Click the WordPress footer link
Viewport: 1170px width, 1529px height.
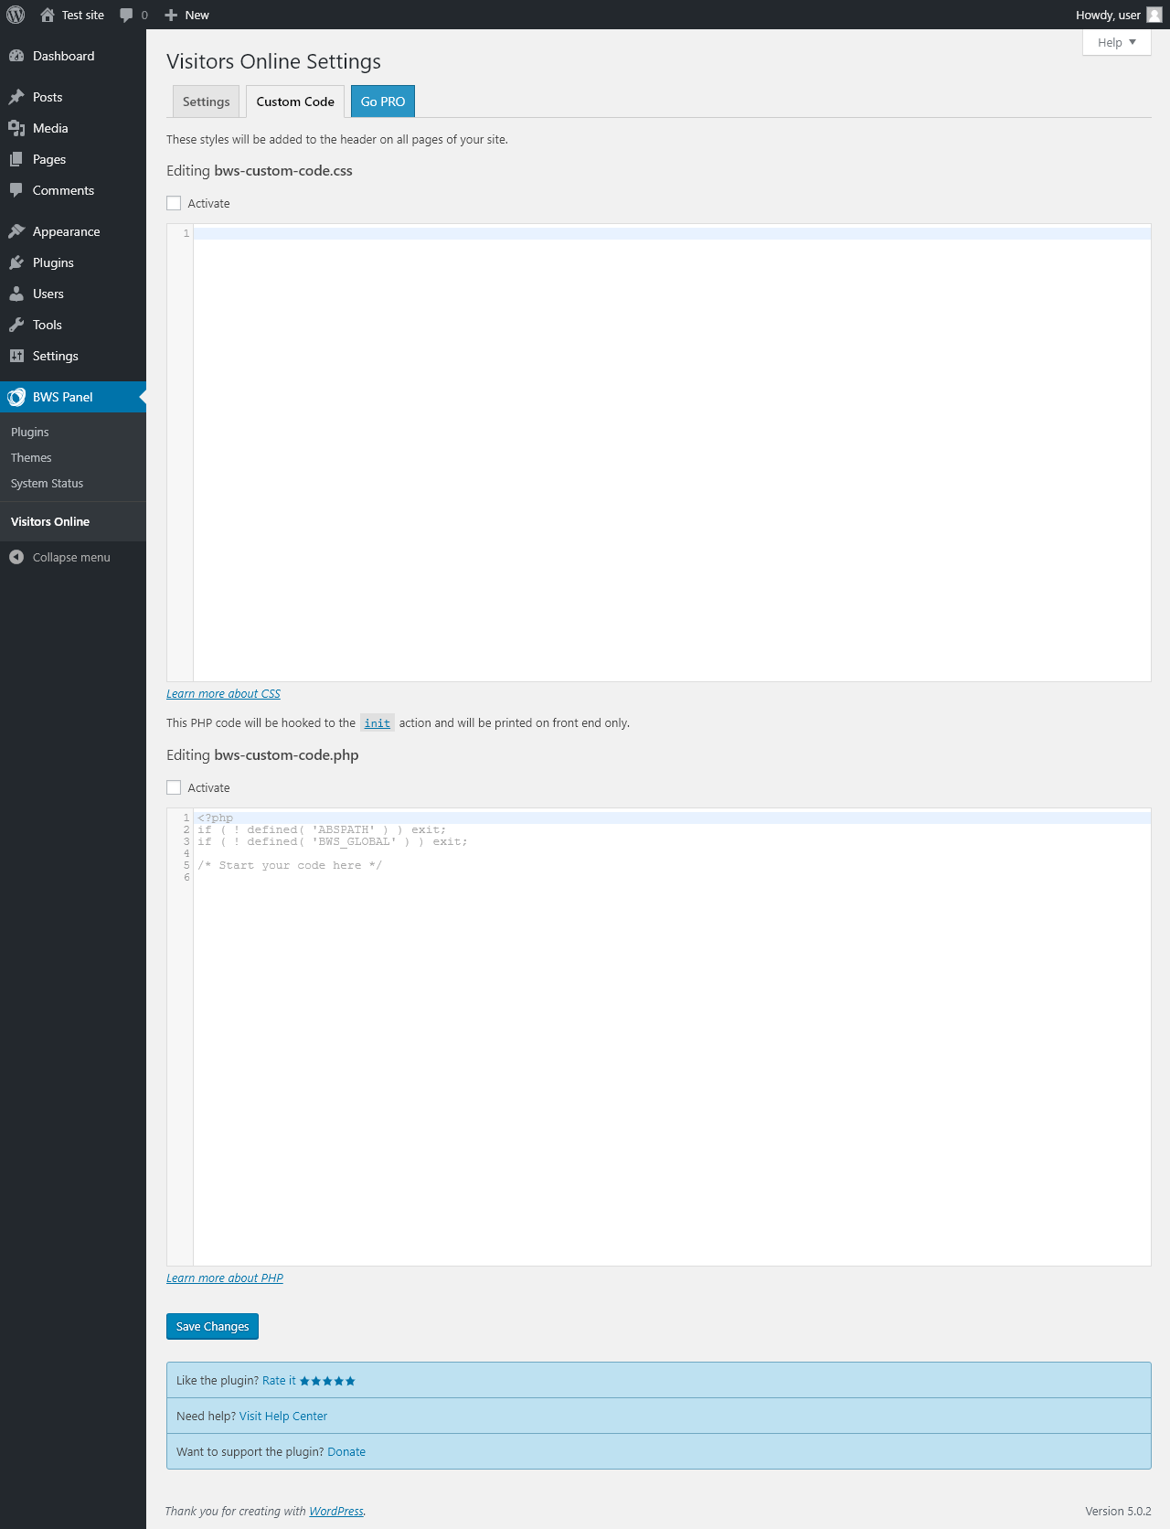point(336,1512)
